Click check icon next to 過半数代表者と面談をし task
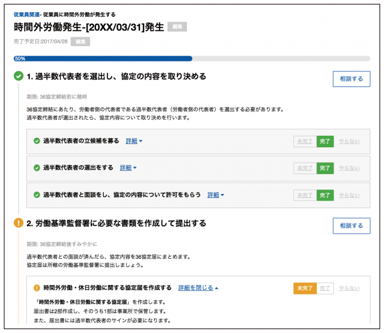Viewport: 384px width, 333px height. tap(37, 195)
